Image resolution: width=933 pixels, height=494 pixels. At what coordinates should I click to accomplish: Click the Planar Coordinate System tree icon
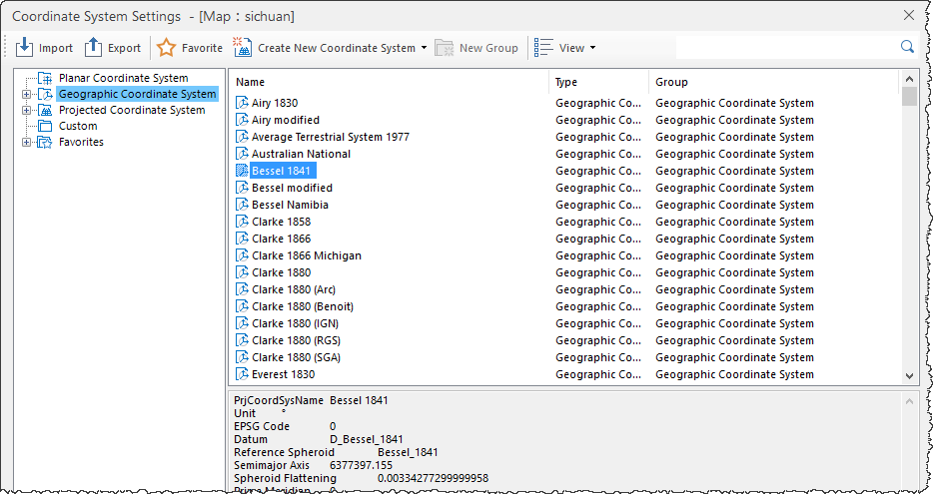coord(44,78)
